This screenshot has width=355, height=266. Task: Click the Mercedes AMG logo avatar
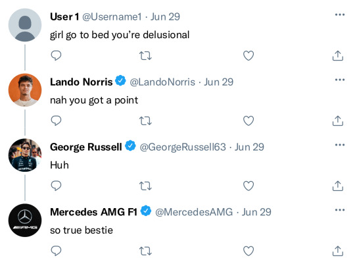point(25,220)
